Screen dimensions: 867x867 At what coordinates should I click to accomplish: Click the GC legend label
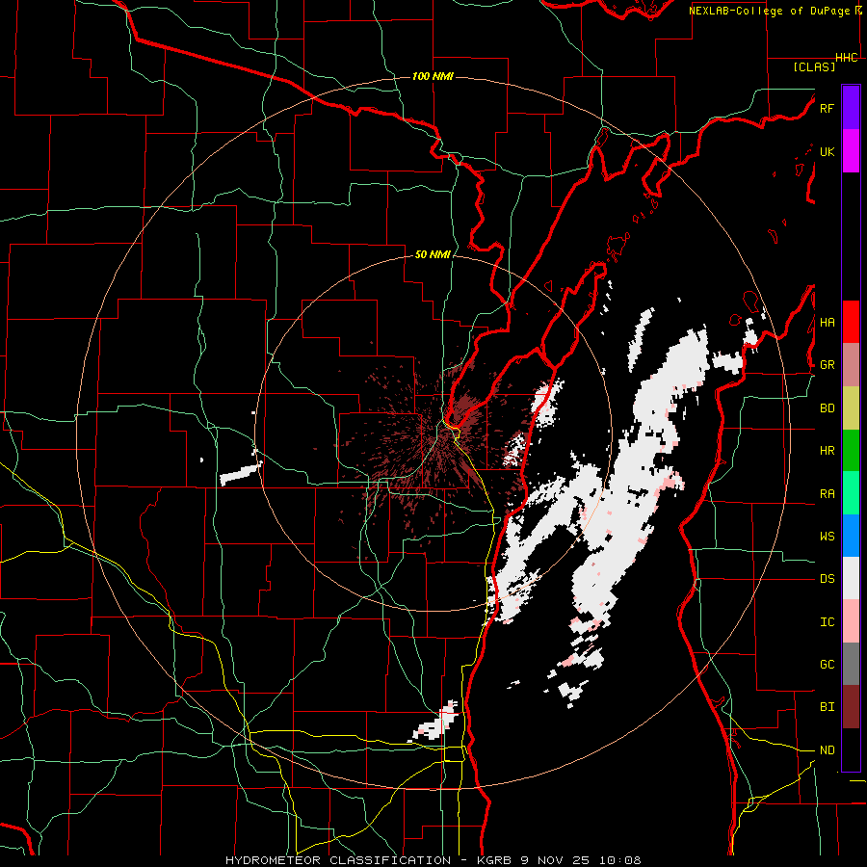click(x=827, y=665)
